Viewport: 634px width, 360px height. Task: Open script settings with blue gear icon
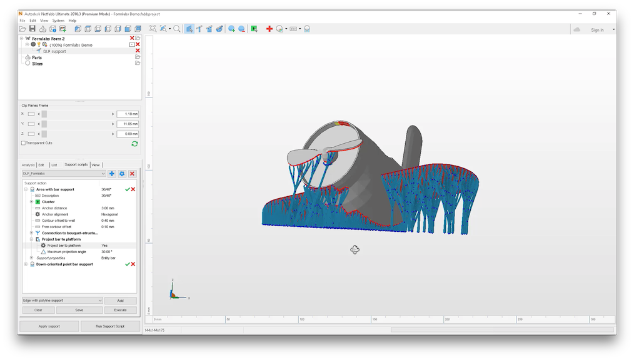click(122, 174)
